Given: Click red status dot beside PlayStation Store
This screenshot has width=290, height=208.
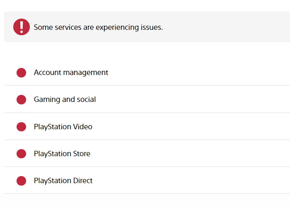Looking at the screenshot, I should (x=21, y=154).
